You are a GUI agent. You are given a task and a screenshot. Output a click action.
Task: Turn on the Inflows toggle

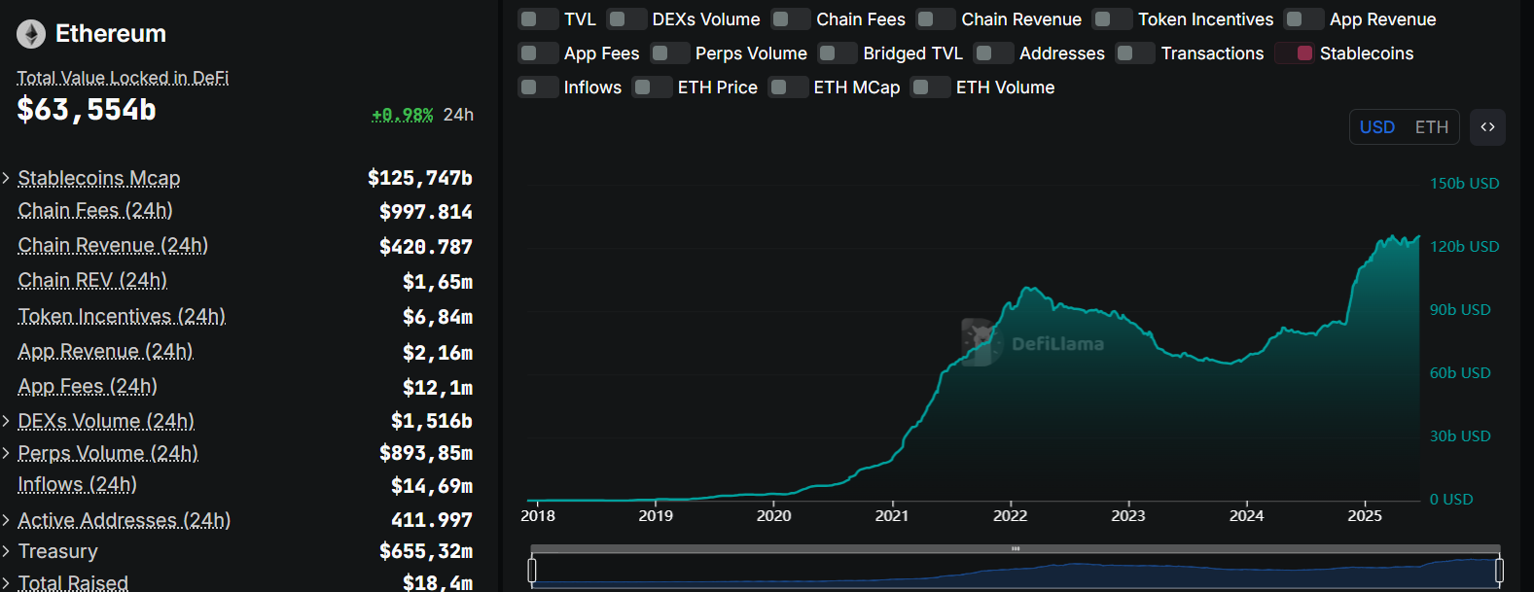click(538, 87)
